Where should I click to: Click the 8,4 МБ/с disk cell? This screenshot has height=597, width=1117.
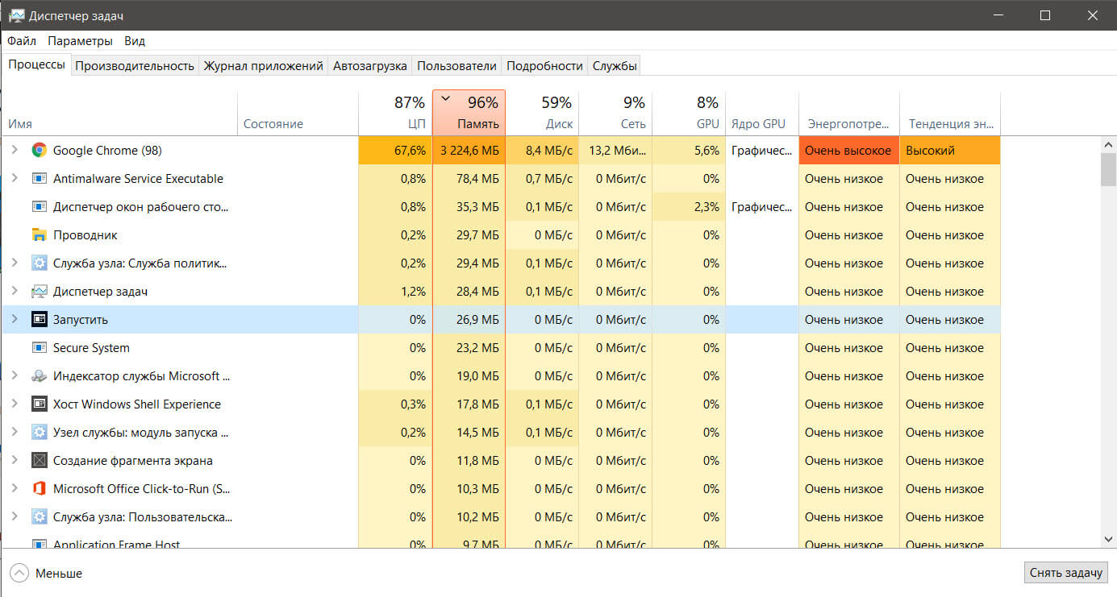543,151
